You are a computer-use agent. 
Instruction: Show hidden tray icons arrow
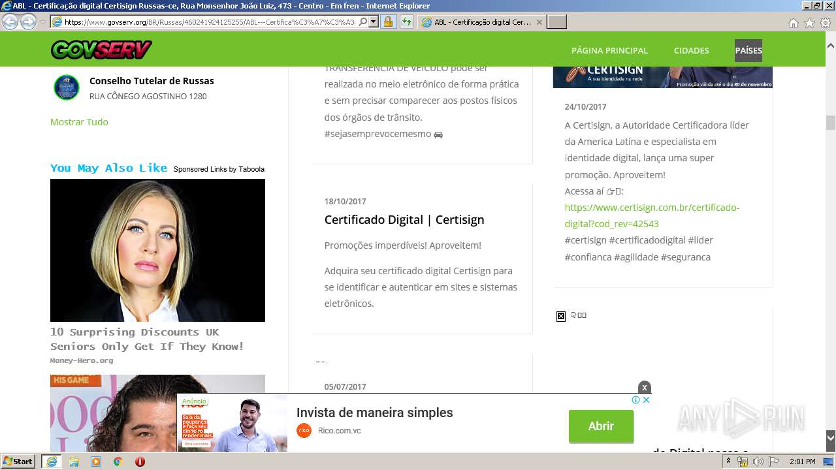[728, 462]
